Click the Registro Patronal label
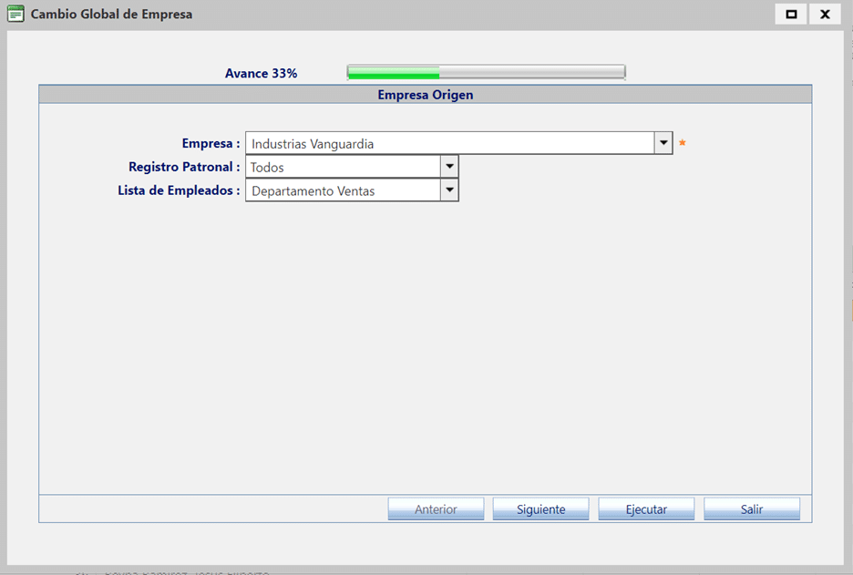Image resolution: width=853 pixels, height=575 pixels. click(184, 167)
